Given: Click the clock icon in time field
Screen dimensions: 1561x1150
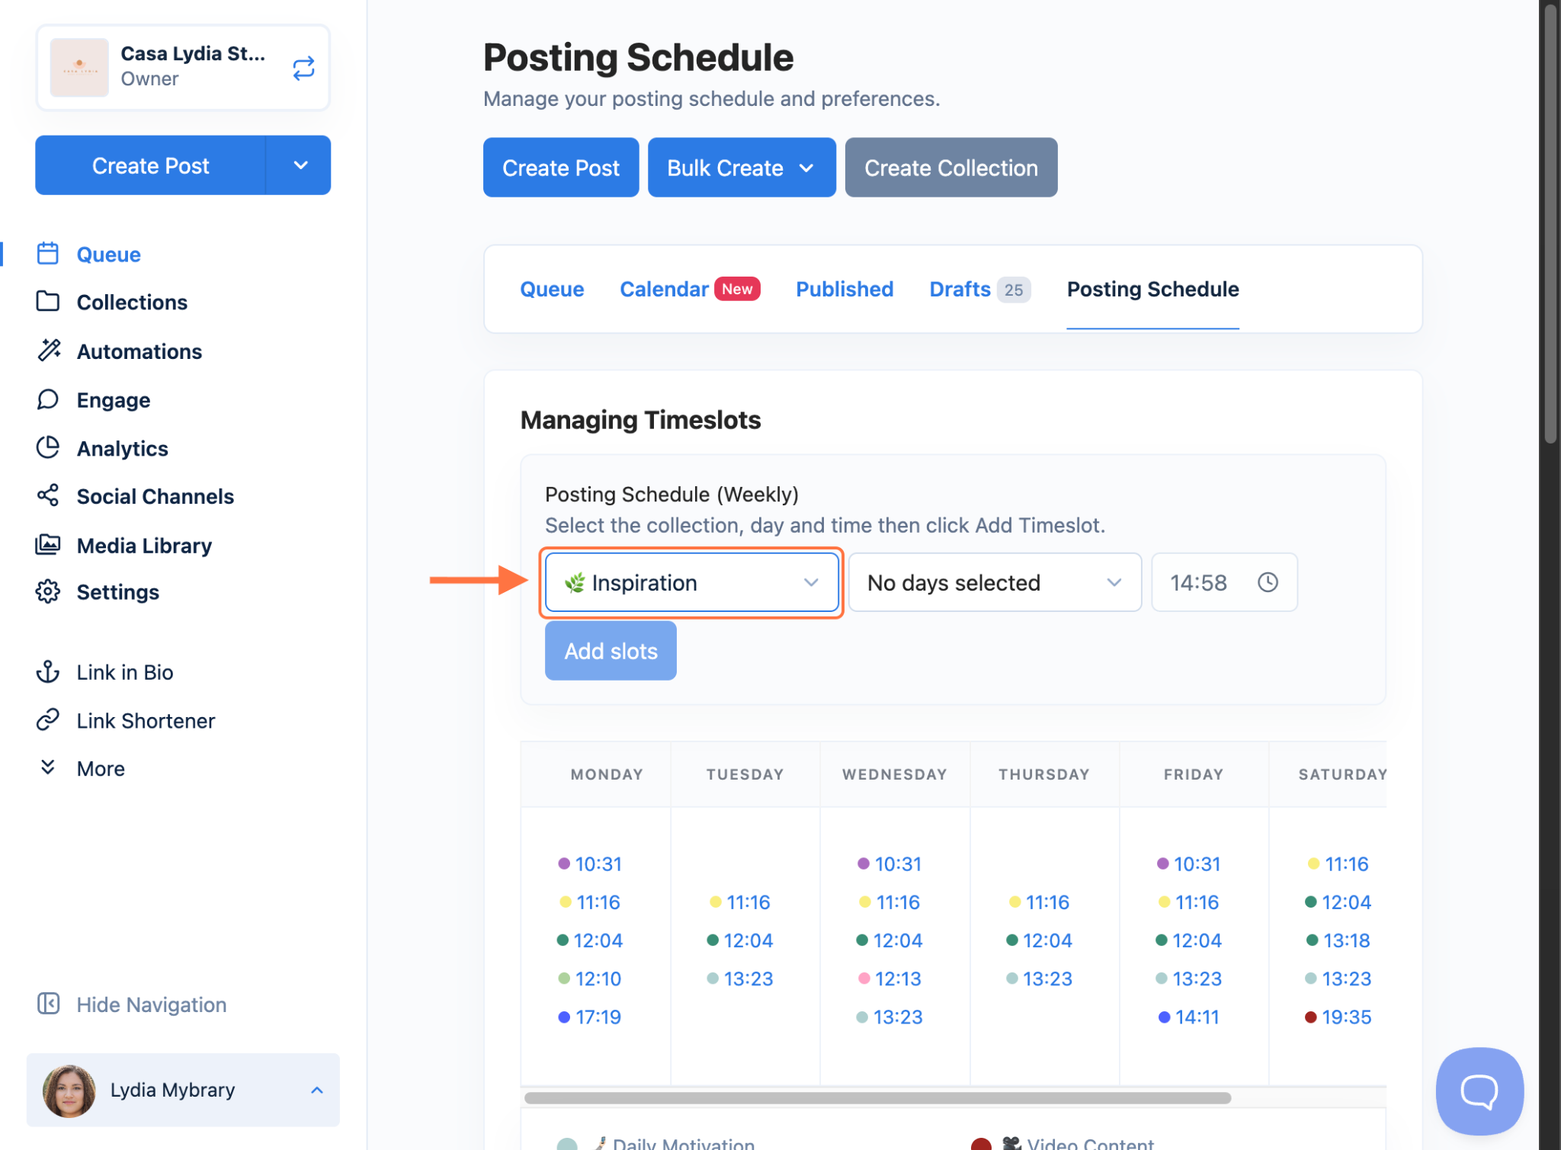Looking at the screenshot, I should point(1268,582).
